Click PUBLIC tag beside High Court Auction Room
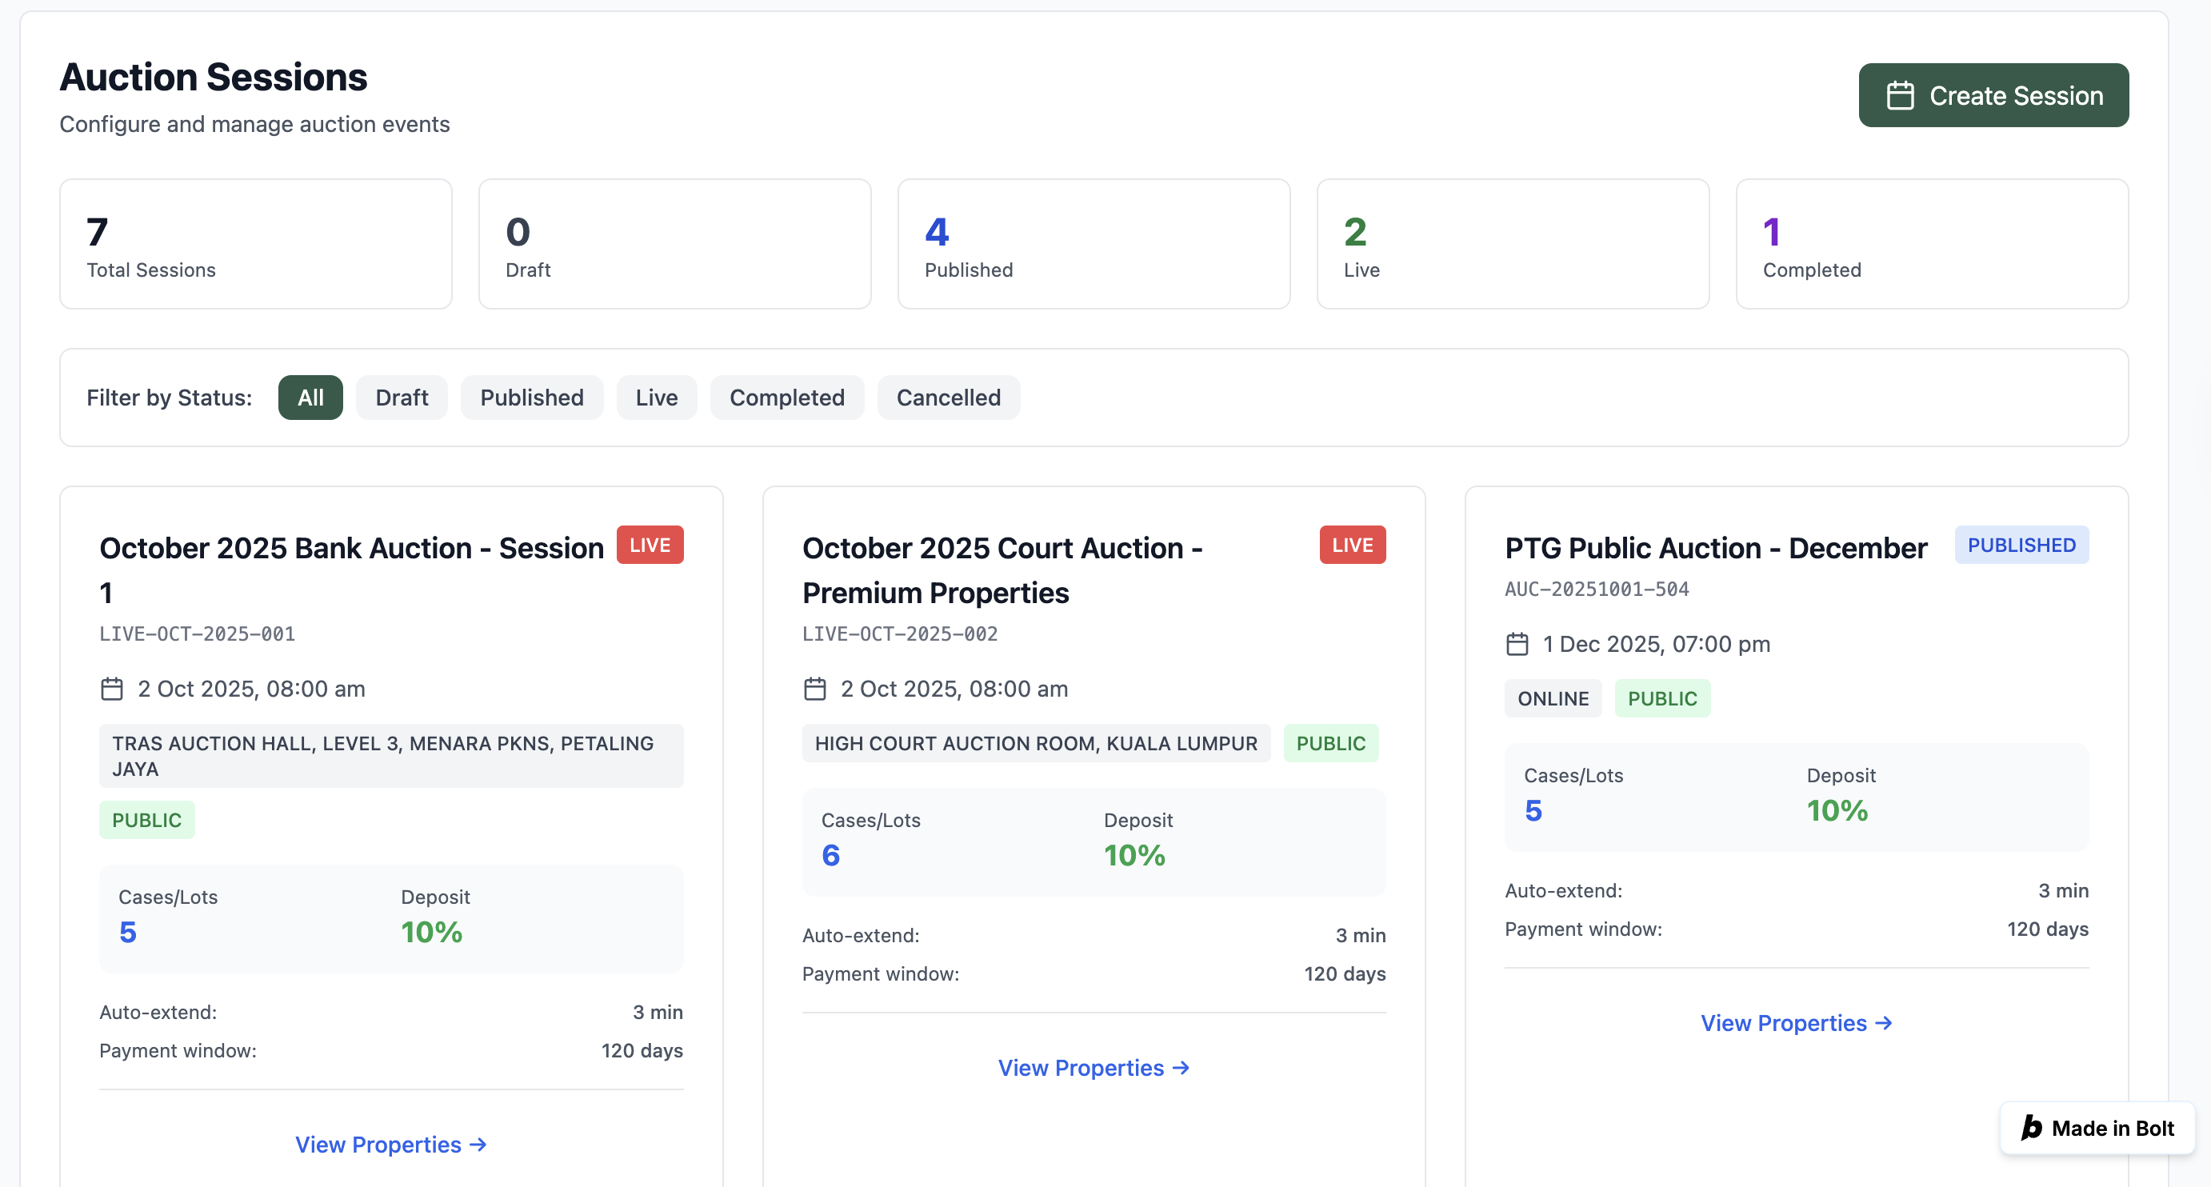Viewport: 2211px width, 1187px height. 1330,743
